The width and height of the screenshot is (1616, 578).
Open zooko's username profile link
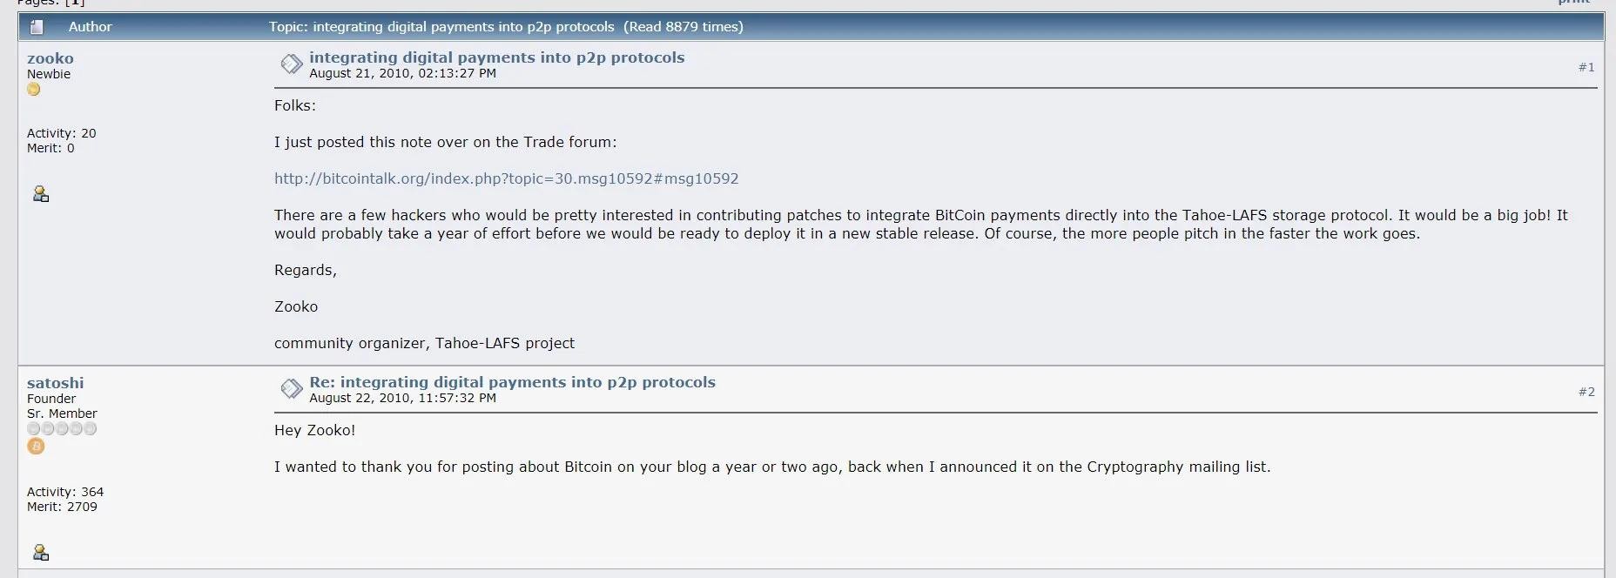(50, 58)
